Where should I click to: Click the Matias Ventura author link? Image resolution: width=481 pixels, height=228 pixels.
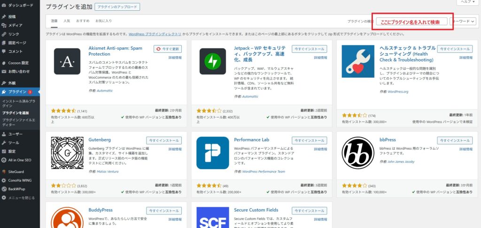[x=108, y=171]
